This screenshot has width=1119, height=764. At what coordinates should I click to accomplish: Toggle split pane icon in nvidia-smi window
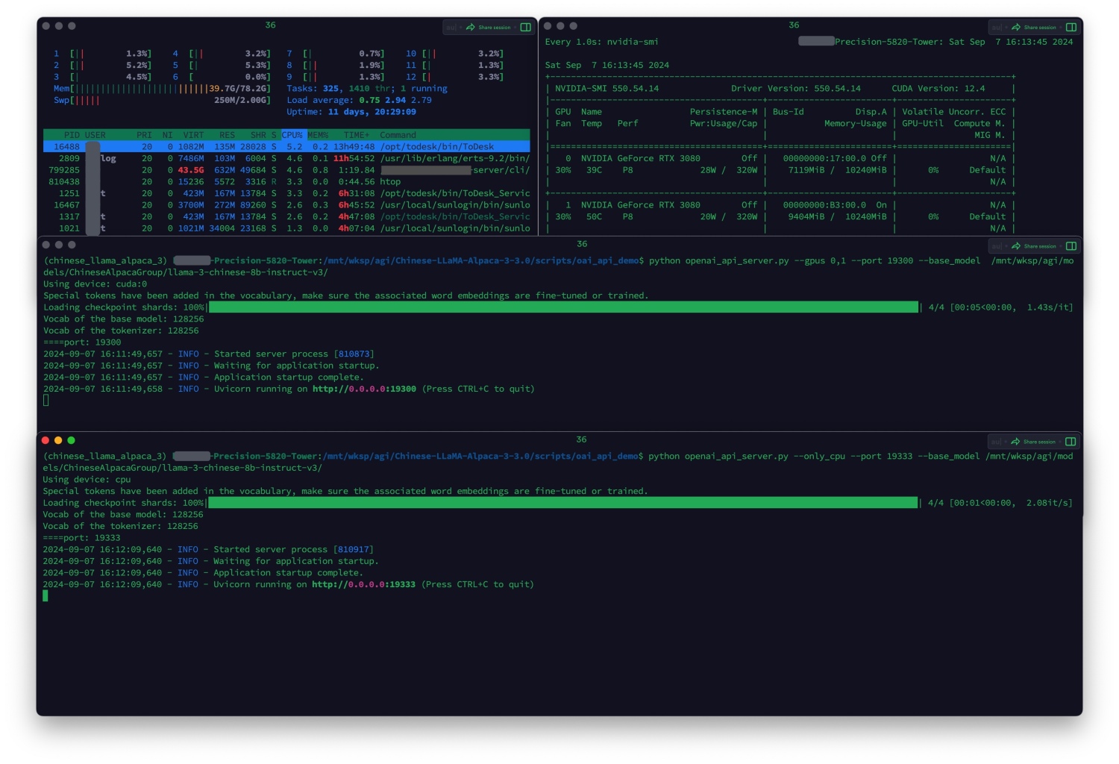pyautogui.click(x=1071, y=28)
